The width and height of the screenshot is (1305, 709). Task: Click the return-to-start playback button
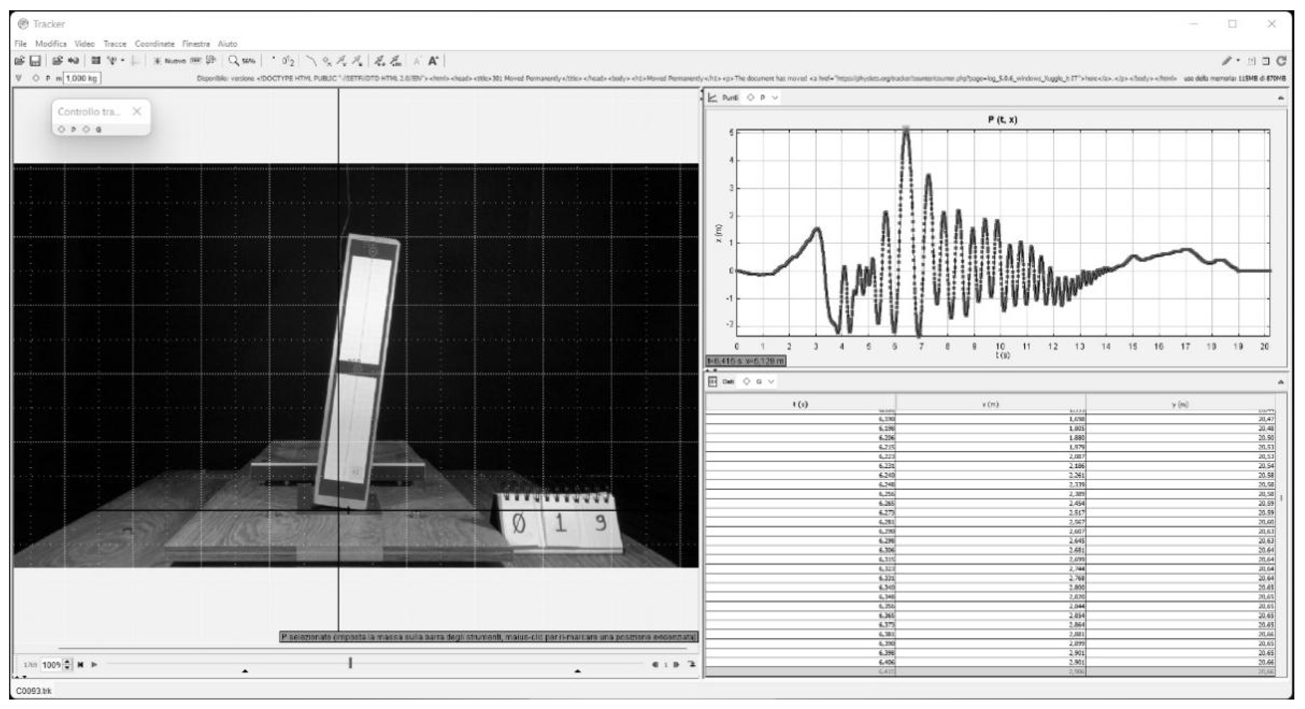tap(80, 664)
